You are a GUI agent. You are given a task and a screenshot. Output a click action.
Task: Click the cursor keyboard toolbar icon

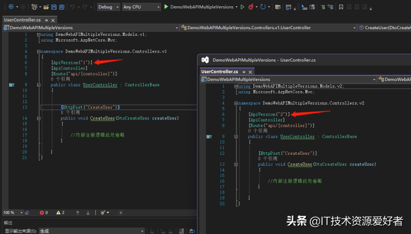pyautogui.click(x=304, y=7)
